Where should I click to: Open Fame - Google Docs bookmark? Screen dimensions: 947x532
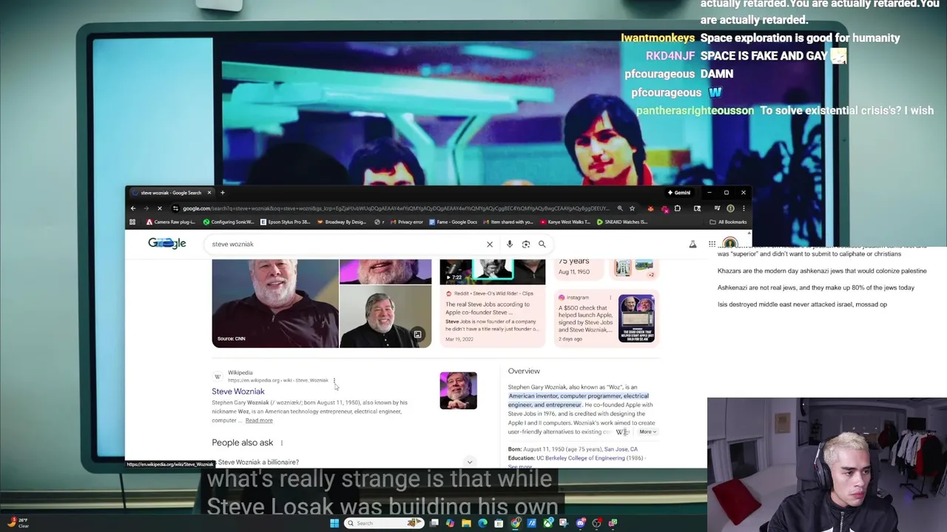454,222
